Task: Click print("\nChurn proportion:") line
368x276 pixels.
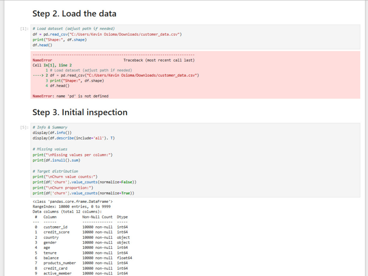Action: [x=63, y=188]
